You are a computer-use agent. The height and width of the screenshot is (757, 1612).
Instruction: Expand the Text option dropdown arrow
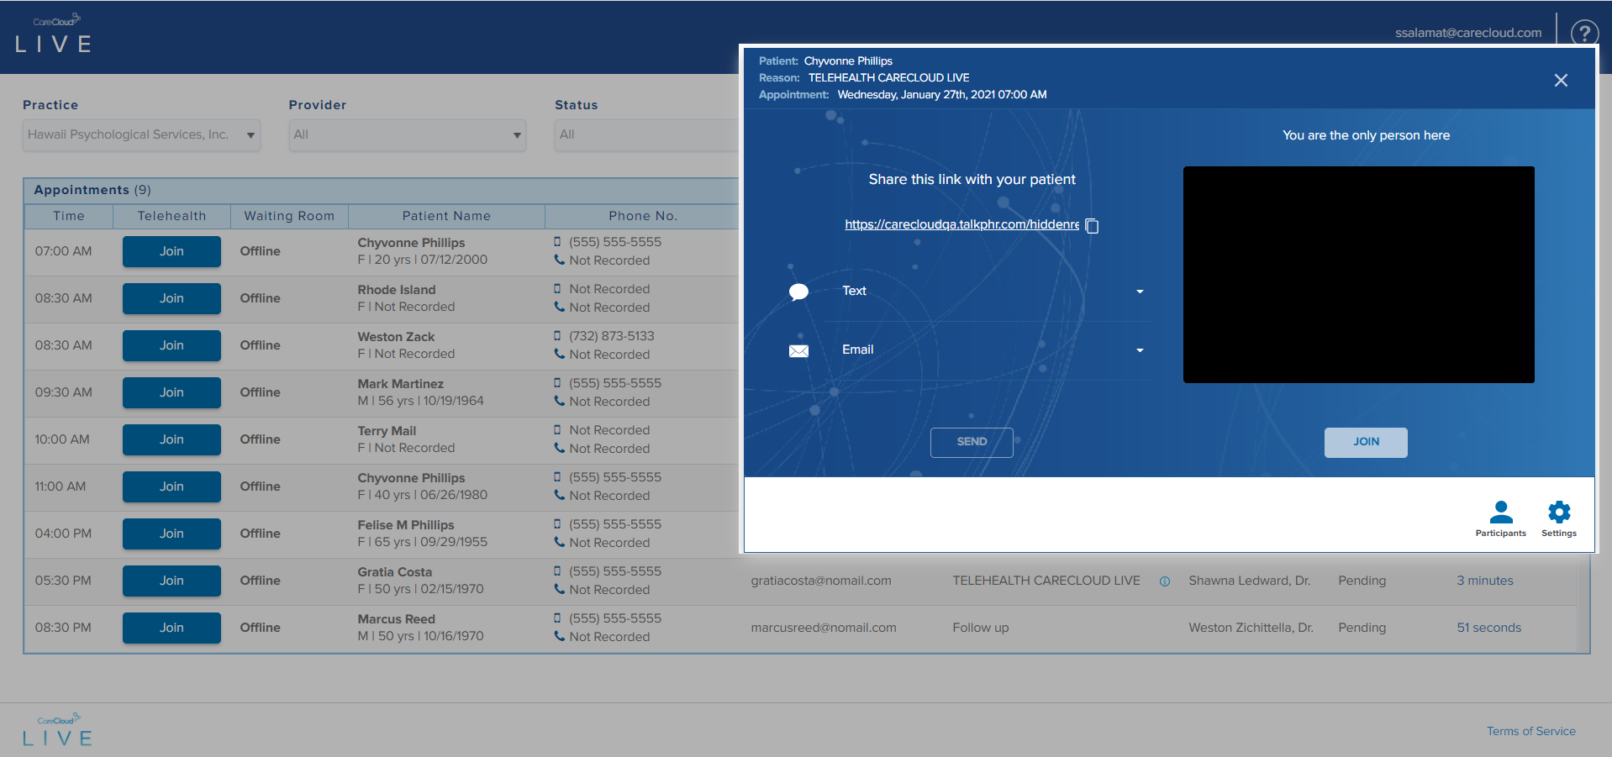point(1140,292)
